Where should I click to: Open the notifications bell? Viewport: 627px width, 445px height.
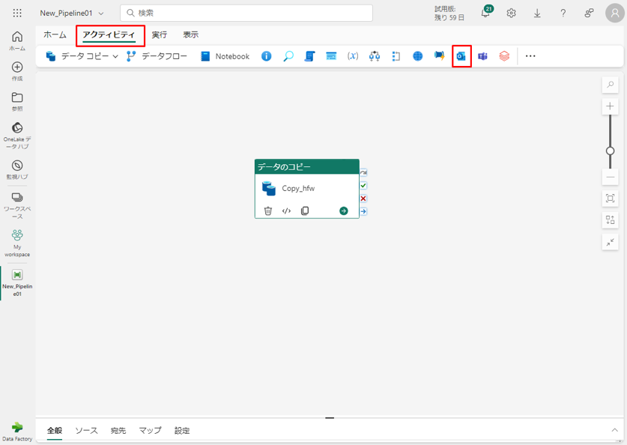[485, 13]
